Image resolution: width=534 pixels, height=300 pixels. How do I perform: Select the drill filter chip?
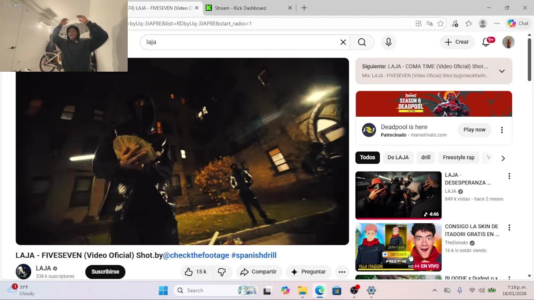pos(426,157)
